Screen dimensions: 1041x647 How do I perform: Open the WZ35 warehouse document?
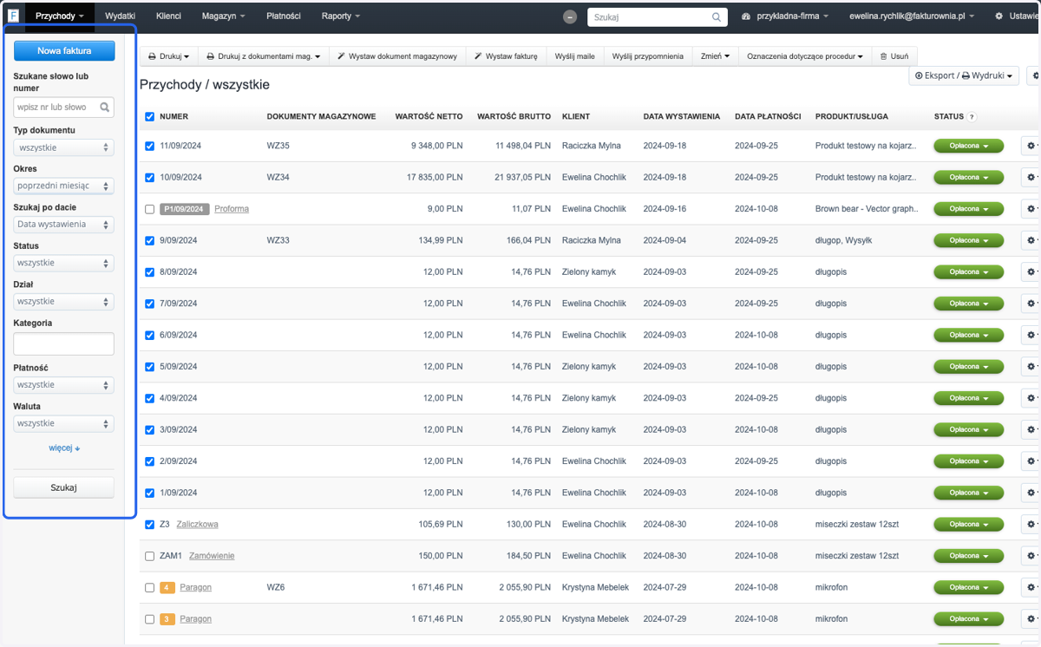pyautogui.click(x=278, y=146)
